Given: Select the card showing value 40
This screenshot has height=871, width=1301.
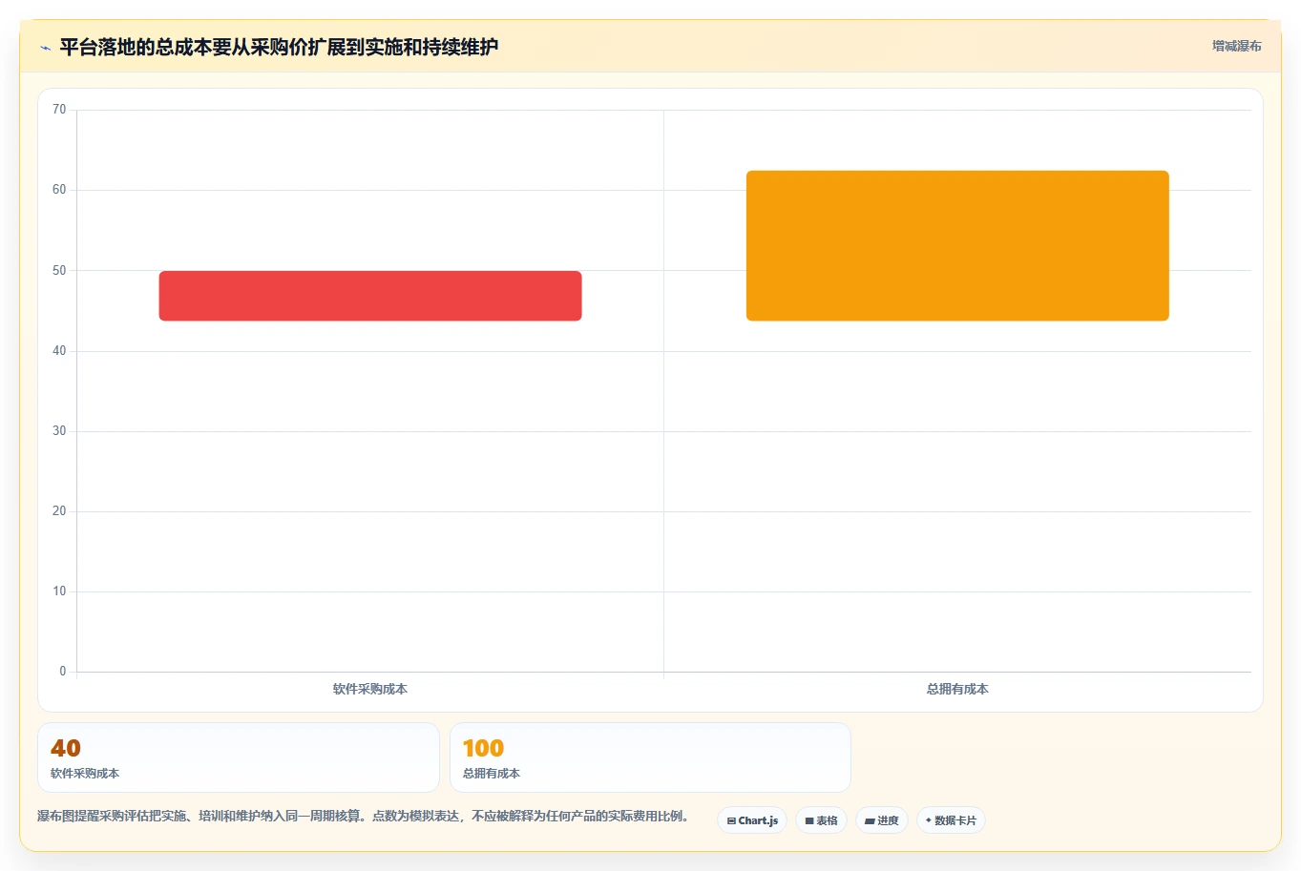Looking at the screenshot, I should [x=239, y=757].
